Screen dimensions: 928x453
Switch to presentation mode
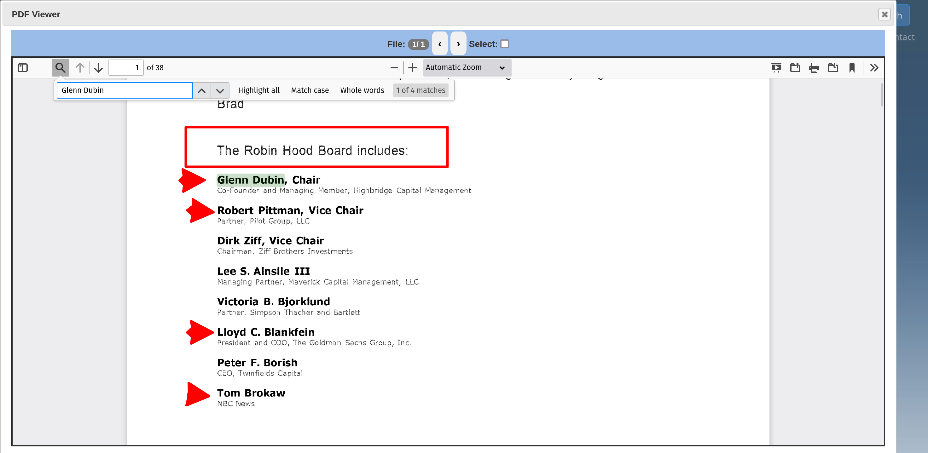coord(776,68)
